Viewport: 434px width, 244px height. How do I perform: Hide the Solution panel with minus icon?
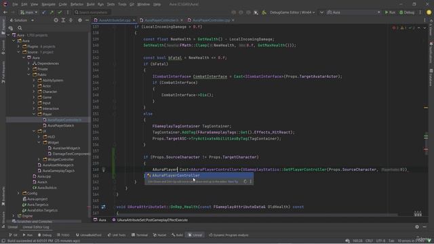pyautogui.click(x=87, y=20)
